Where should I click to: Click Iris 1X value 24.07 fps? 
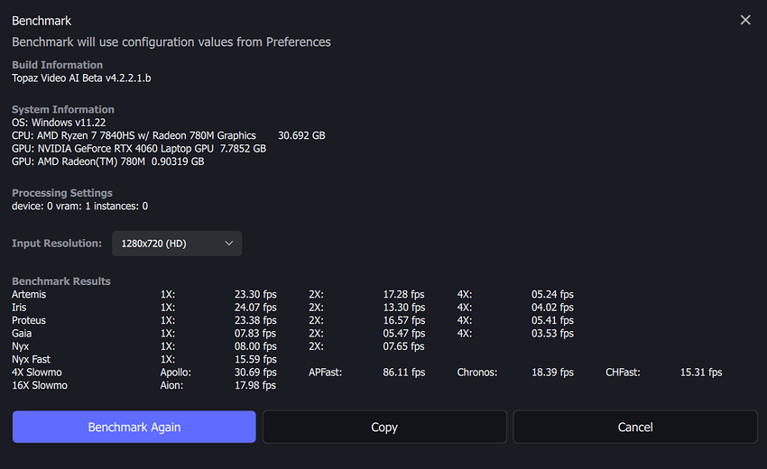255,308
